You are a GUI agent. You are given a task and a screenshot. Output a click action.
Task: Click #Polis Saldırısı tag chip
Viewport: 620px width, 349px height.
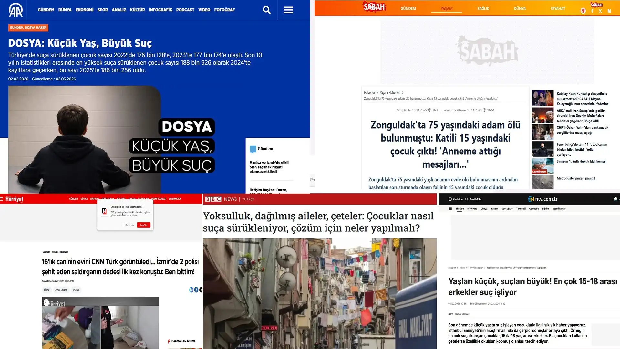click(x=61, y=290)
